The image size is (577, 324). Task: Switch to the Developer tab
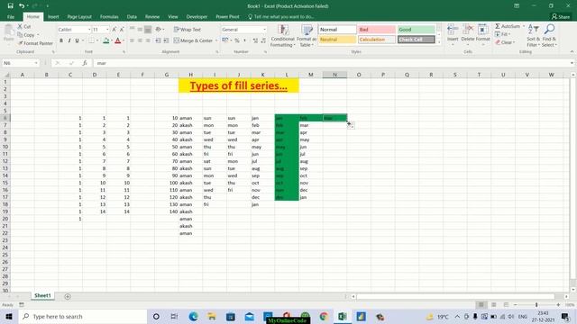[197, 16]
